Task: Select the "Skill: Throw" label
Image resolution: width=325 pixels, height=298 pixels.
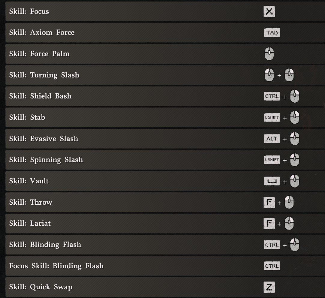Action: click(31, 202)
